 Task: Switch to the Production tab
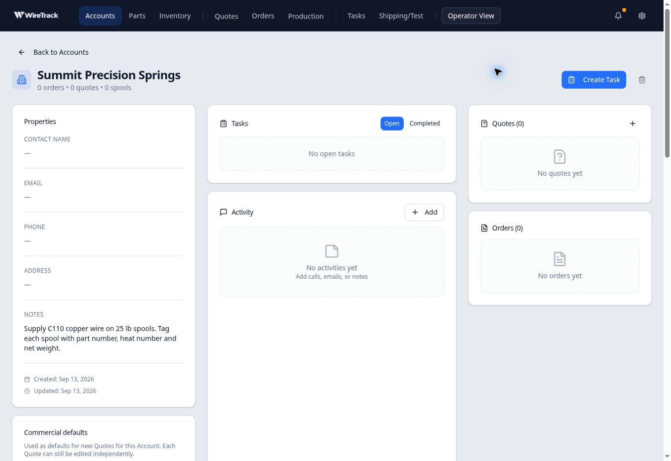click(x=306, y=16)
